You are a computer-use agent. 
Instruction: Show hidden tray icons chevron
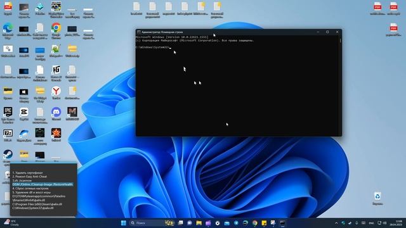click(x=336, y=223)
